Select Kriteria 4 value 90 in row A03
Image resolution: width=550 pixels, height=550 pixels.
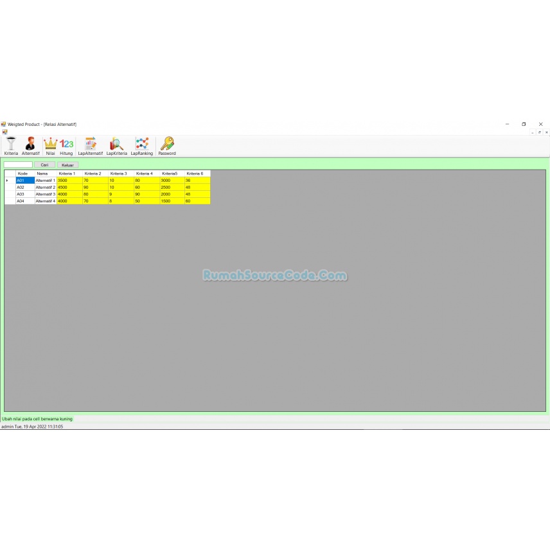pyautogui.click(x=147, y=194)
